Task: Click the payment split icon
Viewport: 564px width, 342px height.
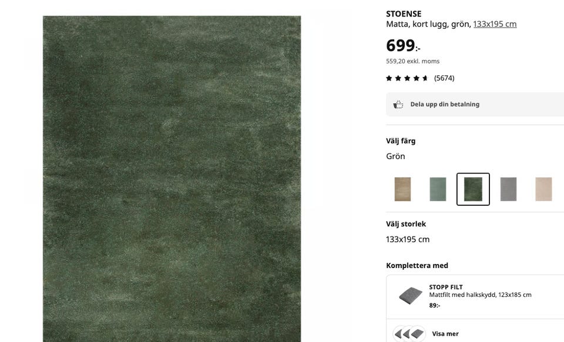Action: (398, 104)
